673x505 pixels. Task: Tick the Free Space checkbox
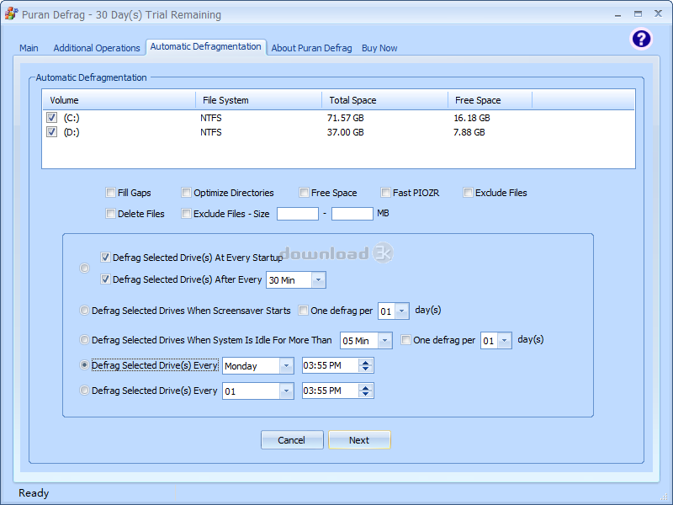point(304,193)
